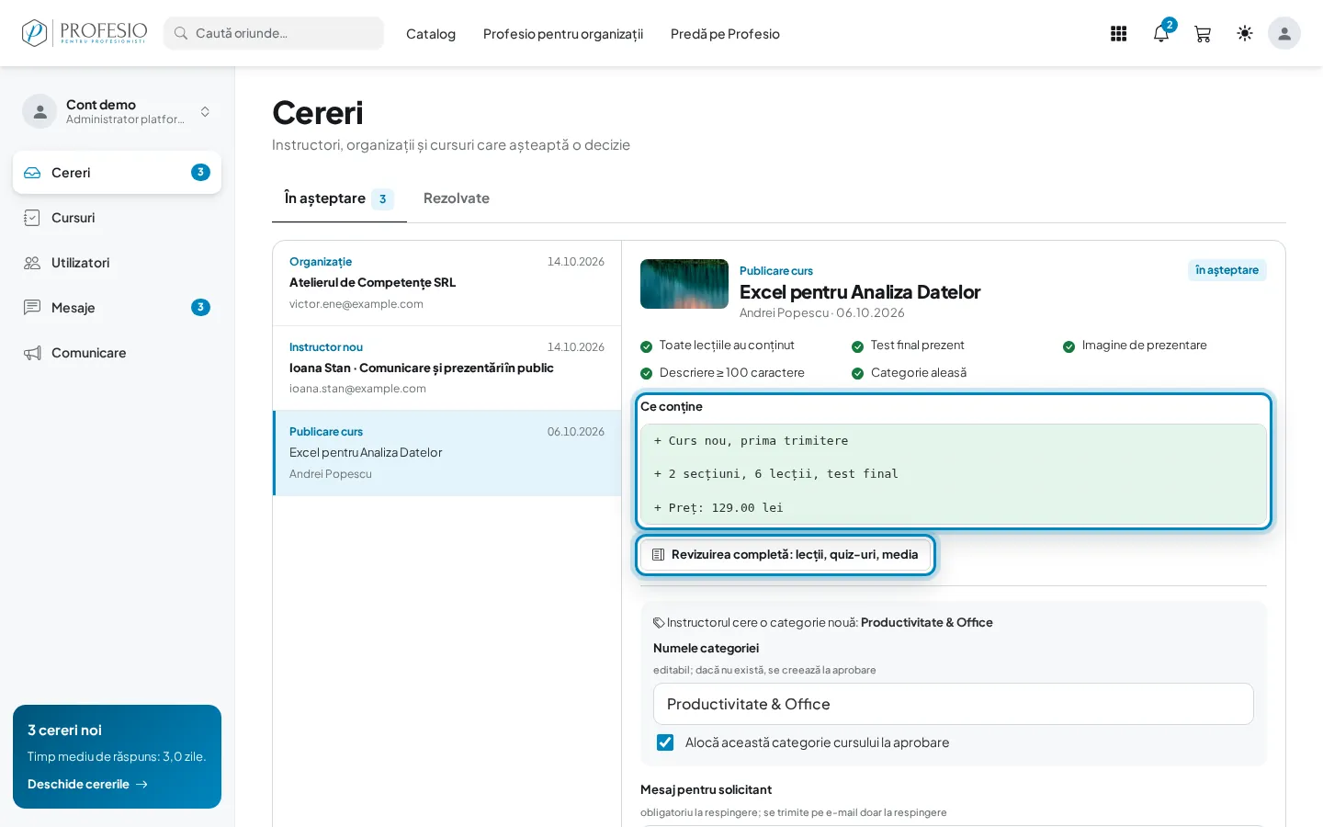Viewport: 1323px width, 827px height.
Task: Click the Cont demo avatar icon
Action: (40, 111)
